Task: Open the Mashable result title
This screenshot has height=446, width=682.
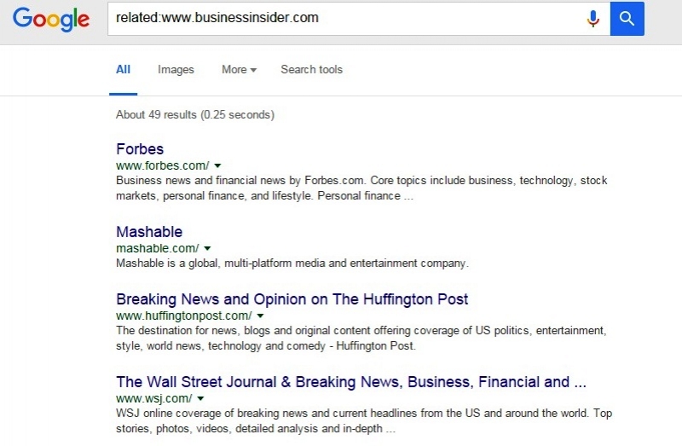Action: [x=149, y=232]
